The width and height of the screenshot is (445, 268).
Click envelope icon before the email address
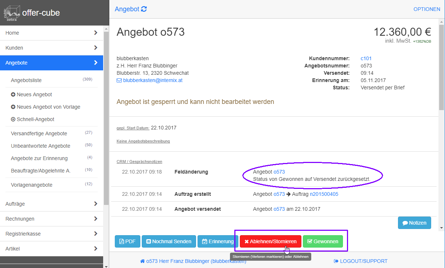pyautogui.click(x=119, y=80)
